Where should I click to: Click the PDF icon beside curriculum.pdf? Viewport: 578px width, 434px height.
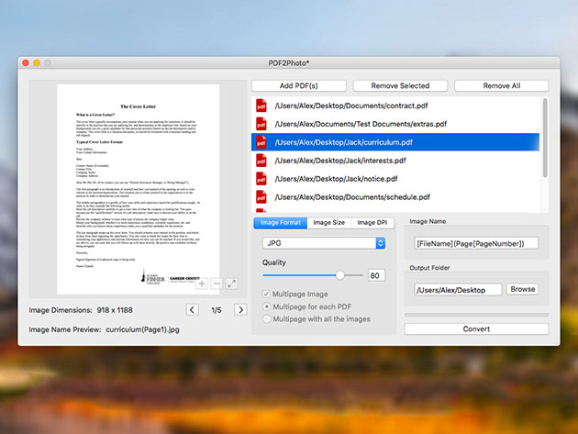tap(261, 142)
